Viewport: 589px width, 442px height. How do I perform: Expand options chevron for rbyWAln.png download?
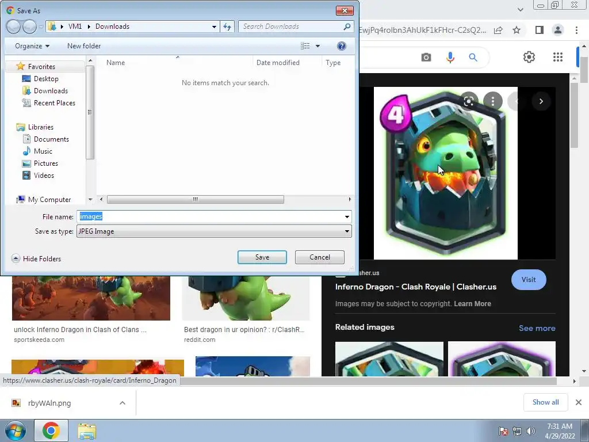pyautogui.click(x=123, y=403)
